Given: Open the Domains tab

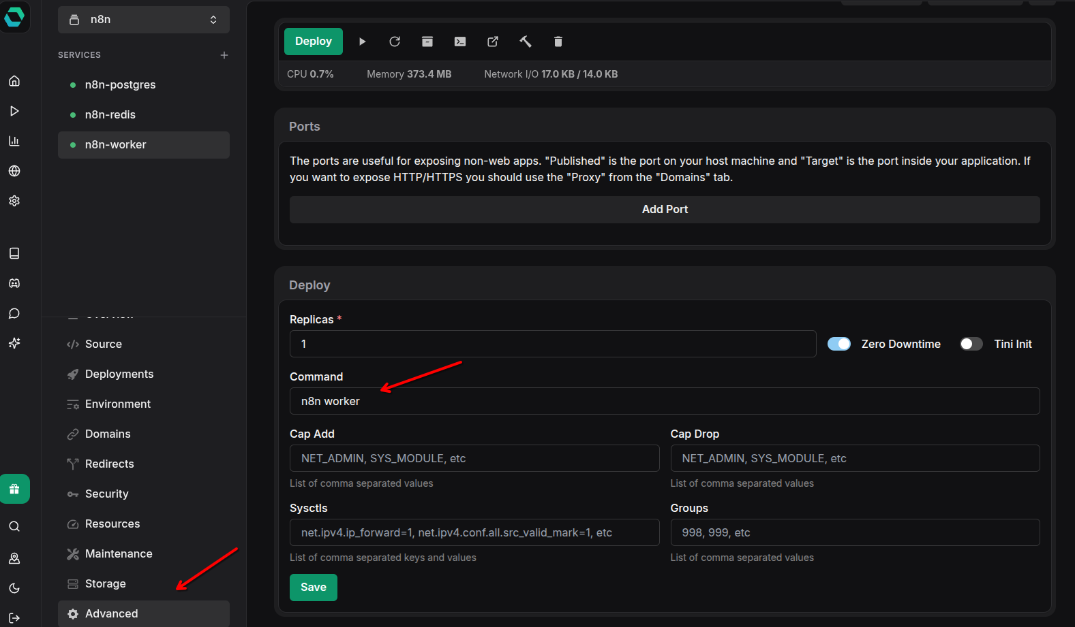Looking at the screenshot, I should (x=144, y=434).
